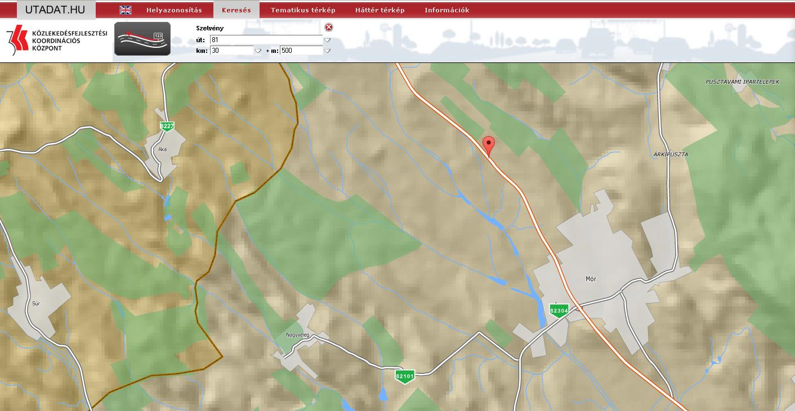Image resolution: width=795 pixels, height=411 pixels.
Task: Click the red location pin marker
Action: tap(489, 144)
